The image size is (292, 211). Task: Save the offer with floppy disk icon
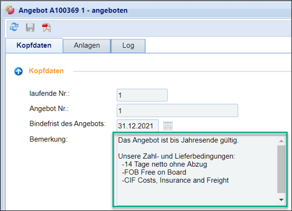(x=30, y=27)
